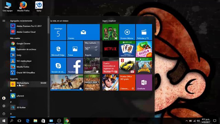
Task: Open Películas y TV tile
Action: tap(144, 32)
